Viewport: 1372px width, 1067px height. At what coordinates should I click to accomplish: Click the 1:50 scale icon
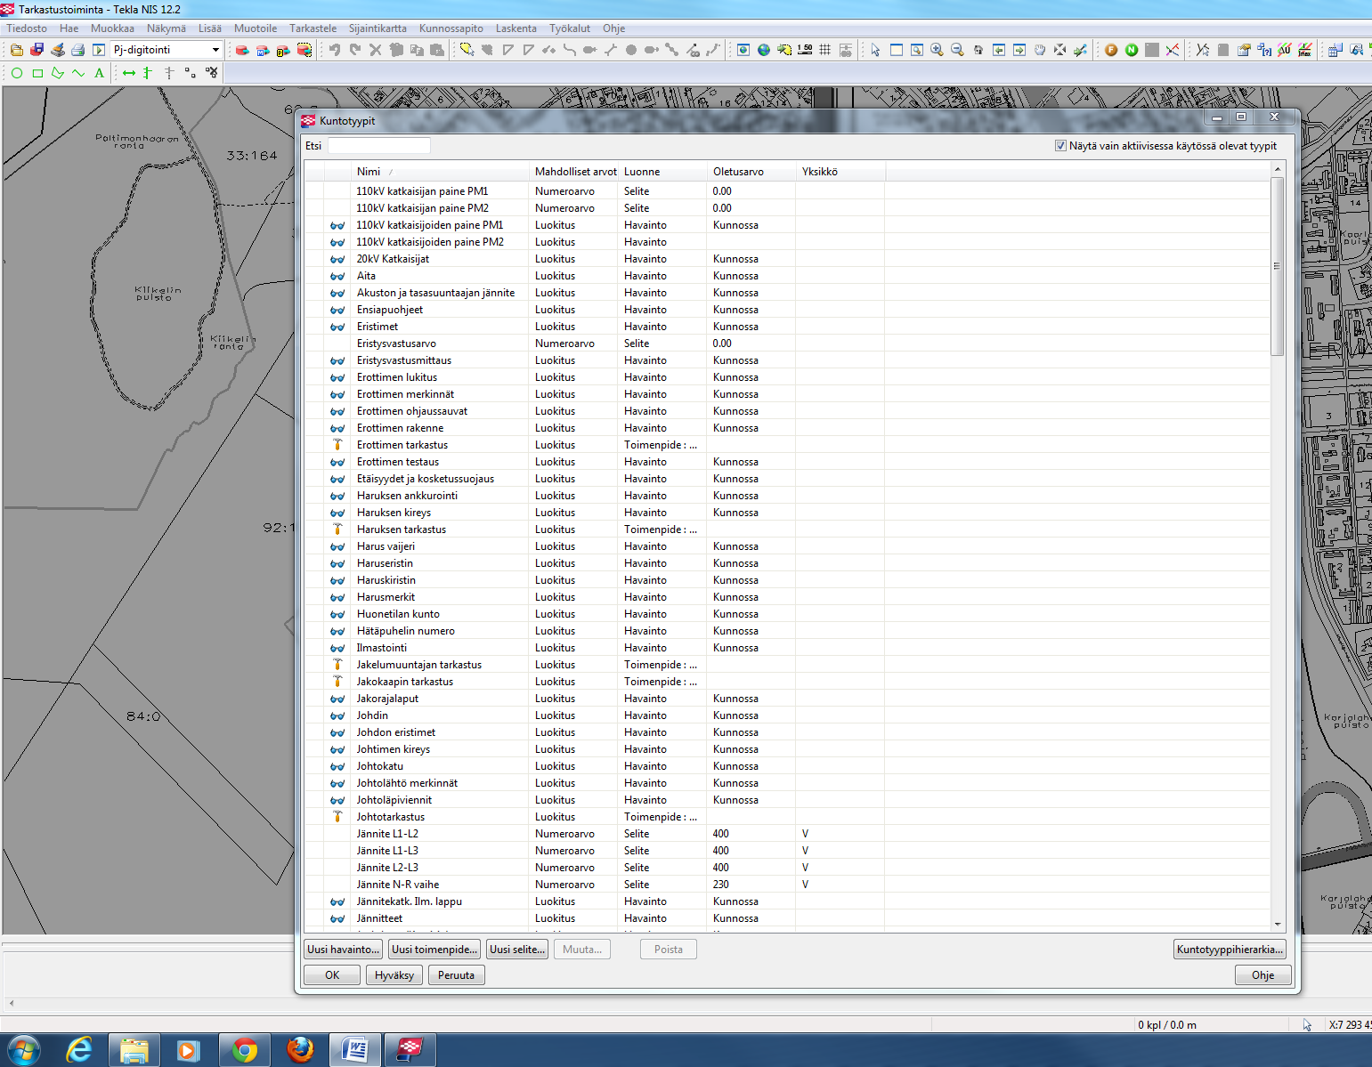click(804, 50)
